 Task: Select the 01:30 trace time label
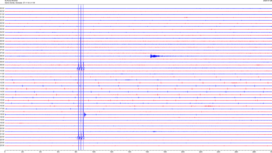tap(2, 17)
